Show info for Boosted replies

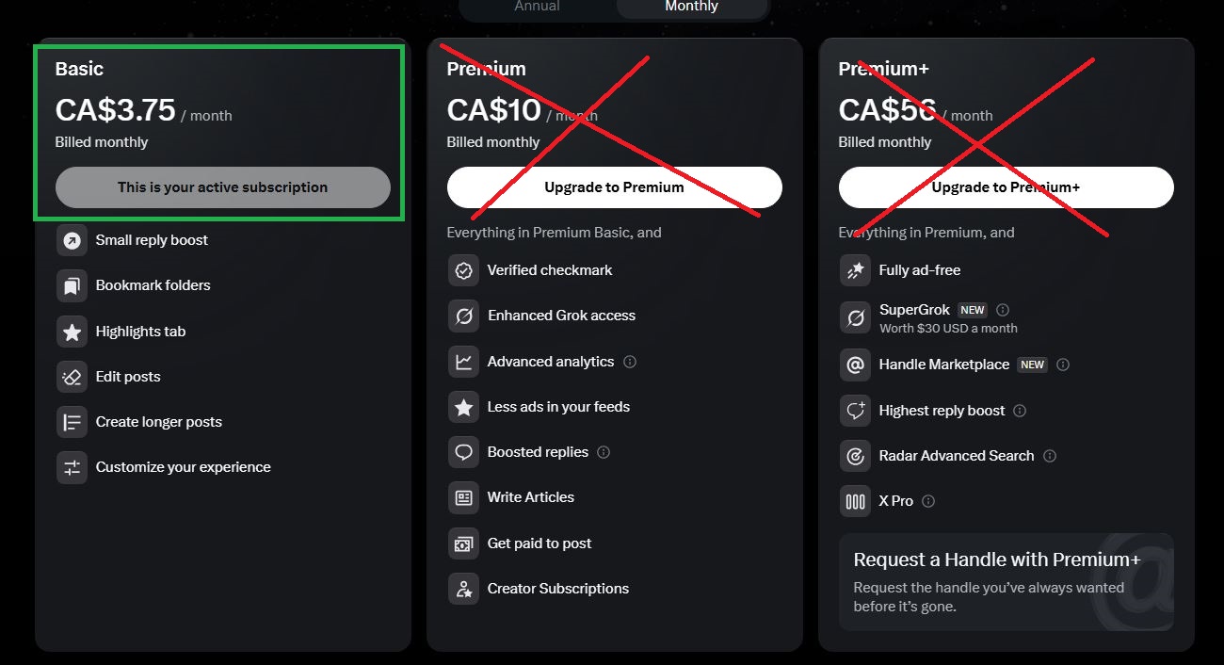tap(604, 452)
